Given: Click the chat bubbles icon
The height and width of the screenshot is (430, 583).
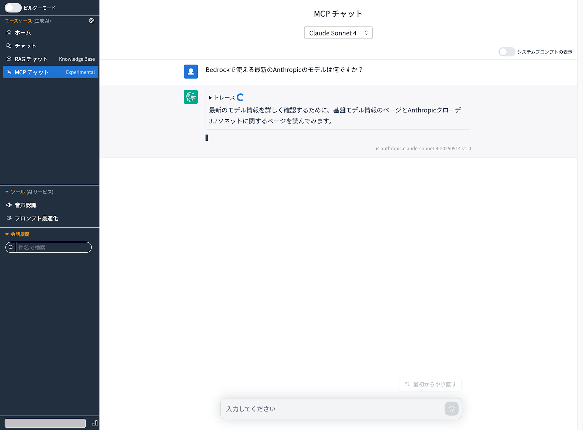Looking at the screenshot, I should click(x=9, y=46).
